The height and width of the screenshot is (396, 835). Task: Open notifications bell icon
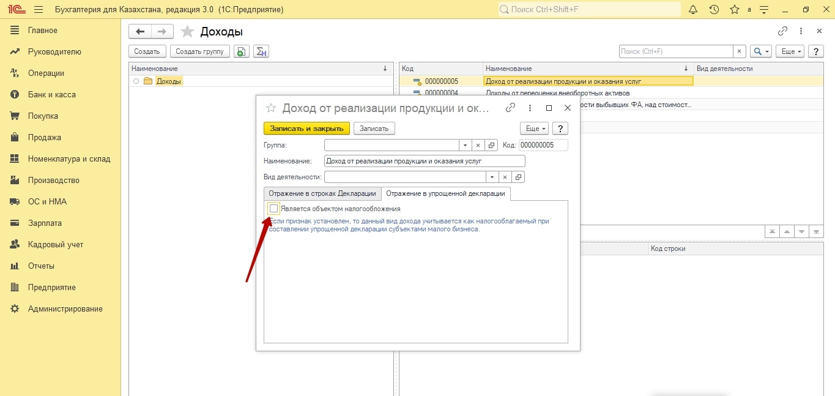point(693,10)
